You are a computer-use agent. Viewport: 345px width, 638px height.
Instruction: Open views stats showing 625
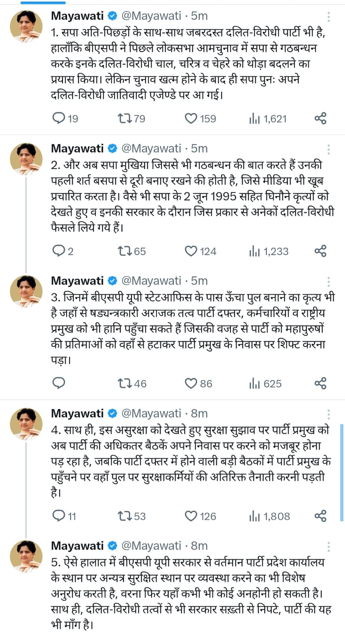coord(265,384)
